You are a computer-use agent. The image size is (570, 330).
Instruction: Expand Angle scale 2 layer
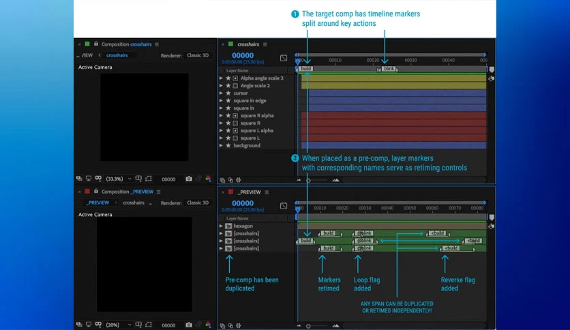click(221, 86)
